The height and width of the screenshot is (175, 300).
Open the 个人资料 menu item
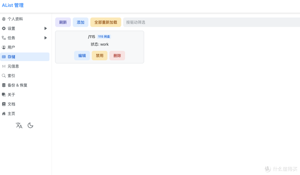click(25, 19)
